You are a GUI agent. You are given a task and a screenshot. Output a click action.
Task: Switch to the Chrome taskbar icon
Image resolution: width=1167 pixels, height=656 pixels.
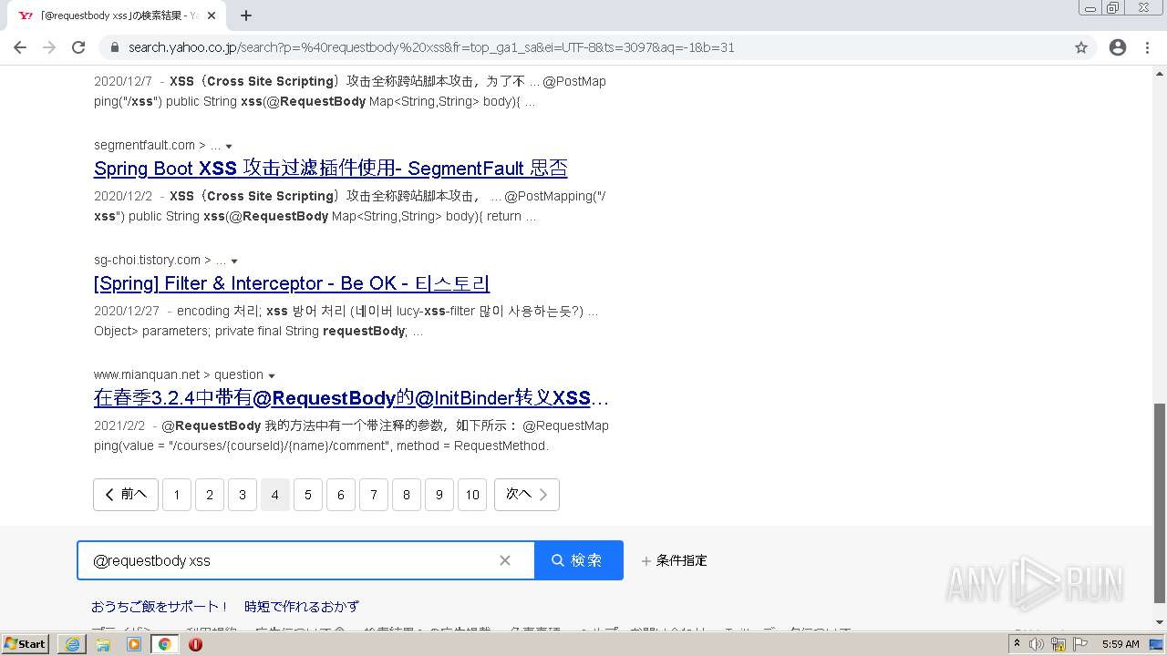(164, 644)
